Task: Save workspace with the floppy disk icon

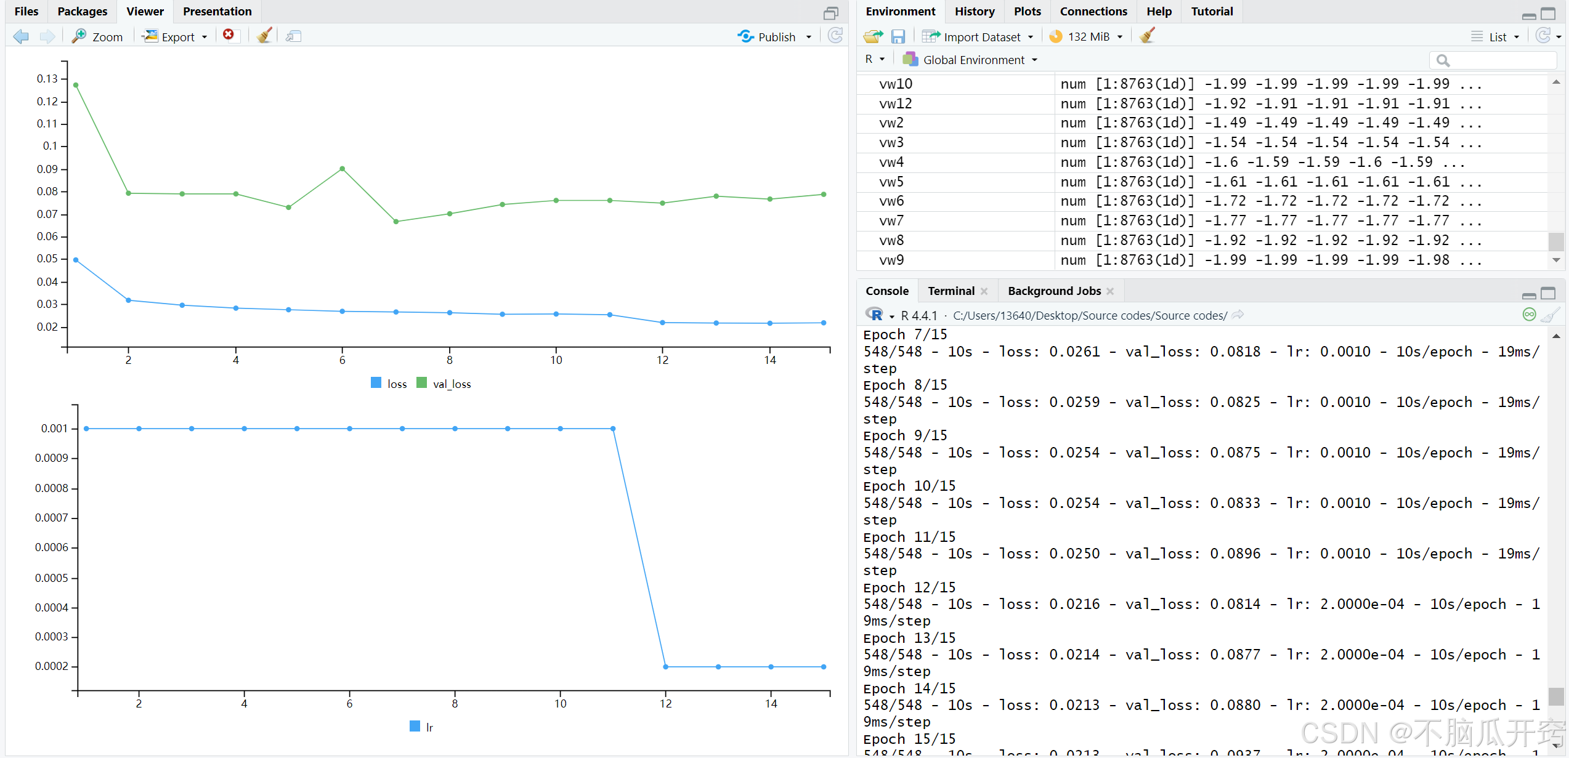Action: (x=898, y=36)
